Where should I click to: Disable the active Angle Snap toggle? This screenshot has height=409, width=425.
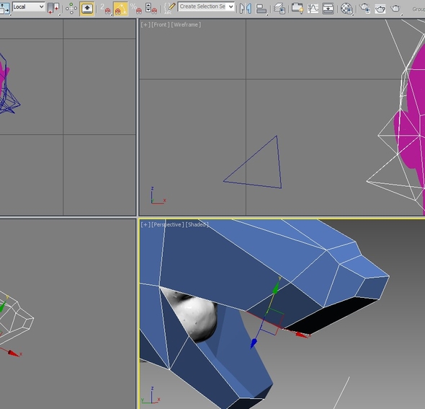click(120, 9)
